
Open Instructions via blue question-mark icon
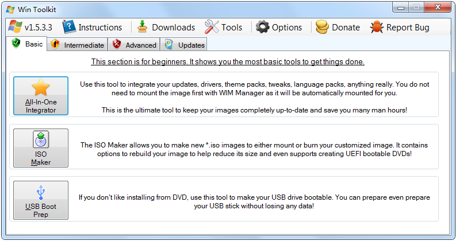pyautogui.click(x=69, y=27)
